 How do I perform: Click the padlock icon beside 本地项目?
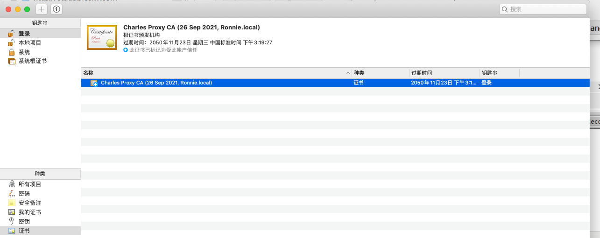pyautogui.click(x=12, y=42)
